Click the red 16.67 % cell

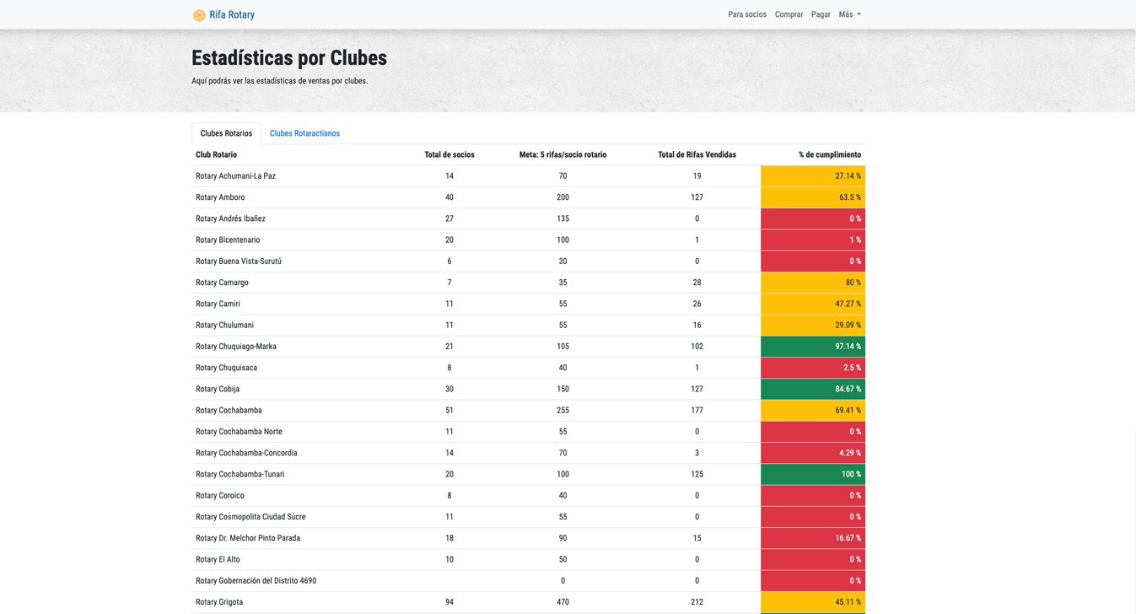[x=813, y=538]
